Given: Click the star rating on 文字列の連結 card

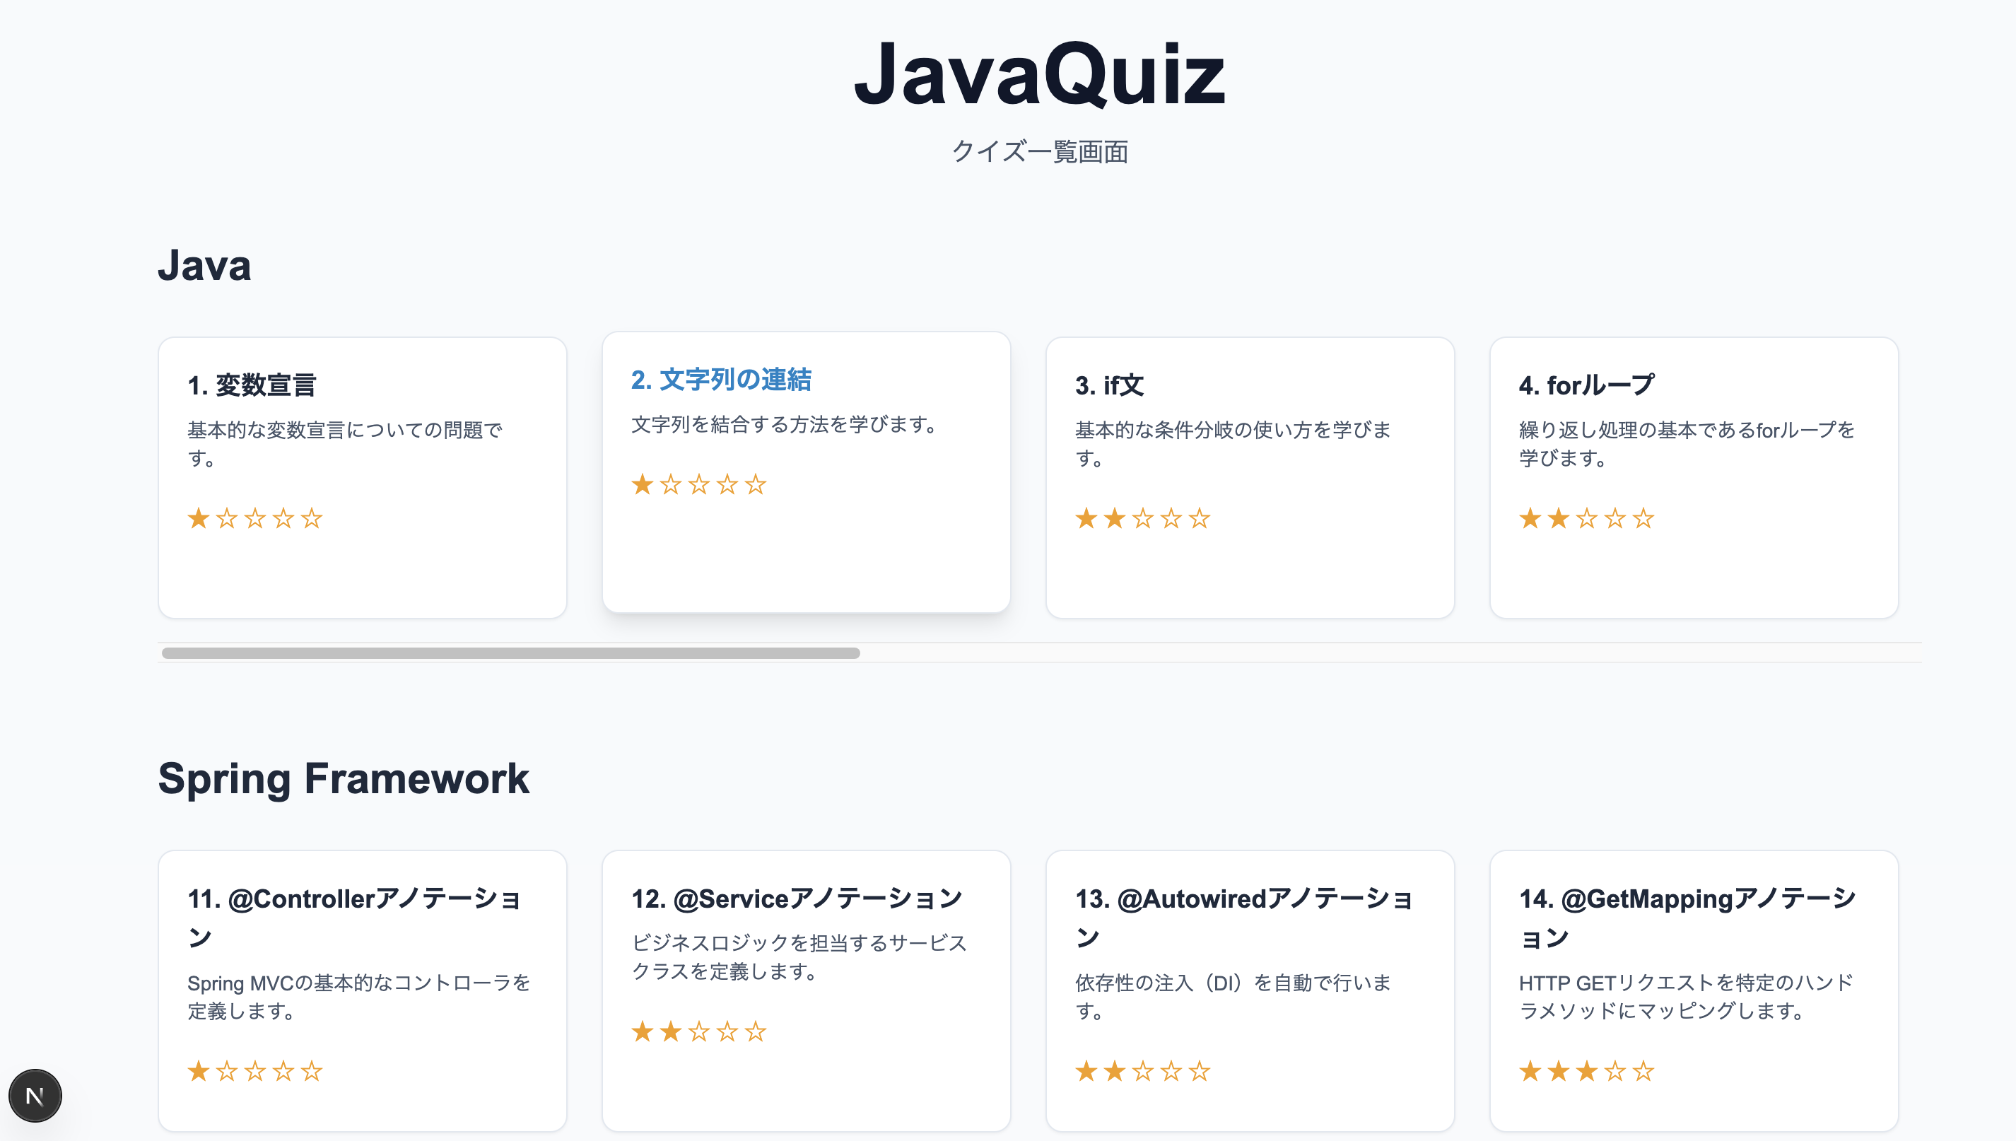Looking at the screenshot, I should click(699, 484).
